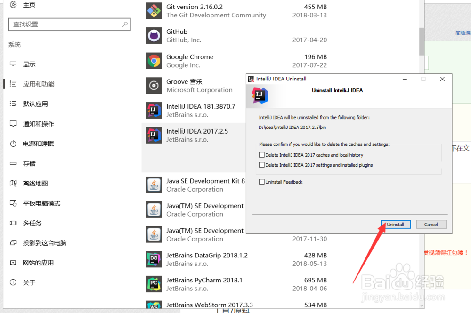Select IntelliJ IDEA 2017.2.5 entry text

[x=197, y=131]
